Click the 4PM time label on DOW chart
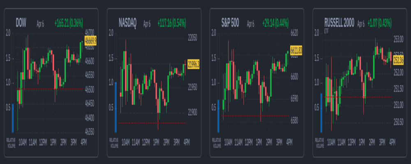Viewport: 411px width, 164px height. (x=83, y=142)
